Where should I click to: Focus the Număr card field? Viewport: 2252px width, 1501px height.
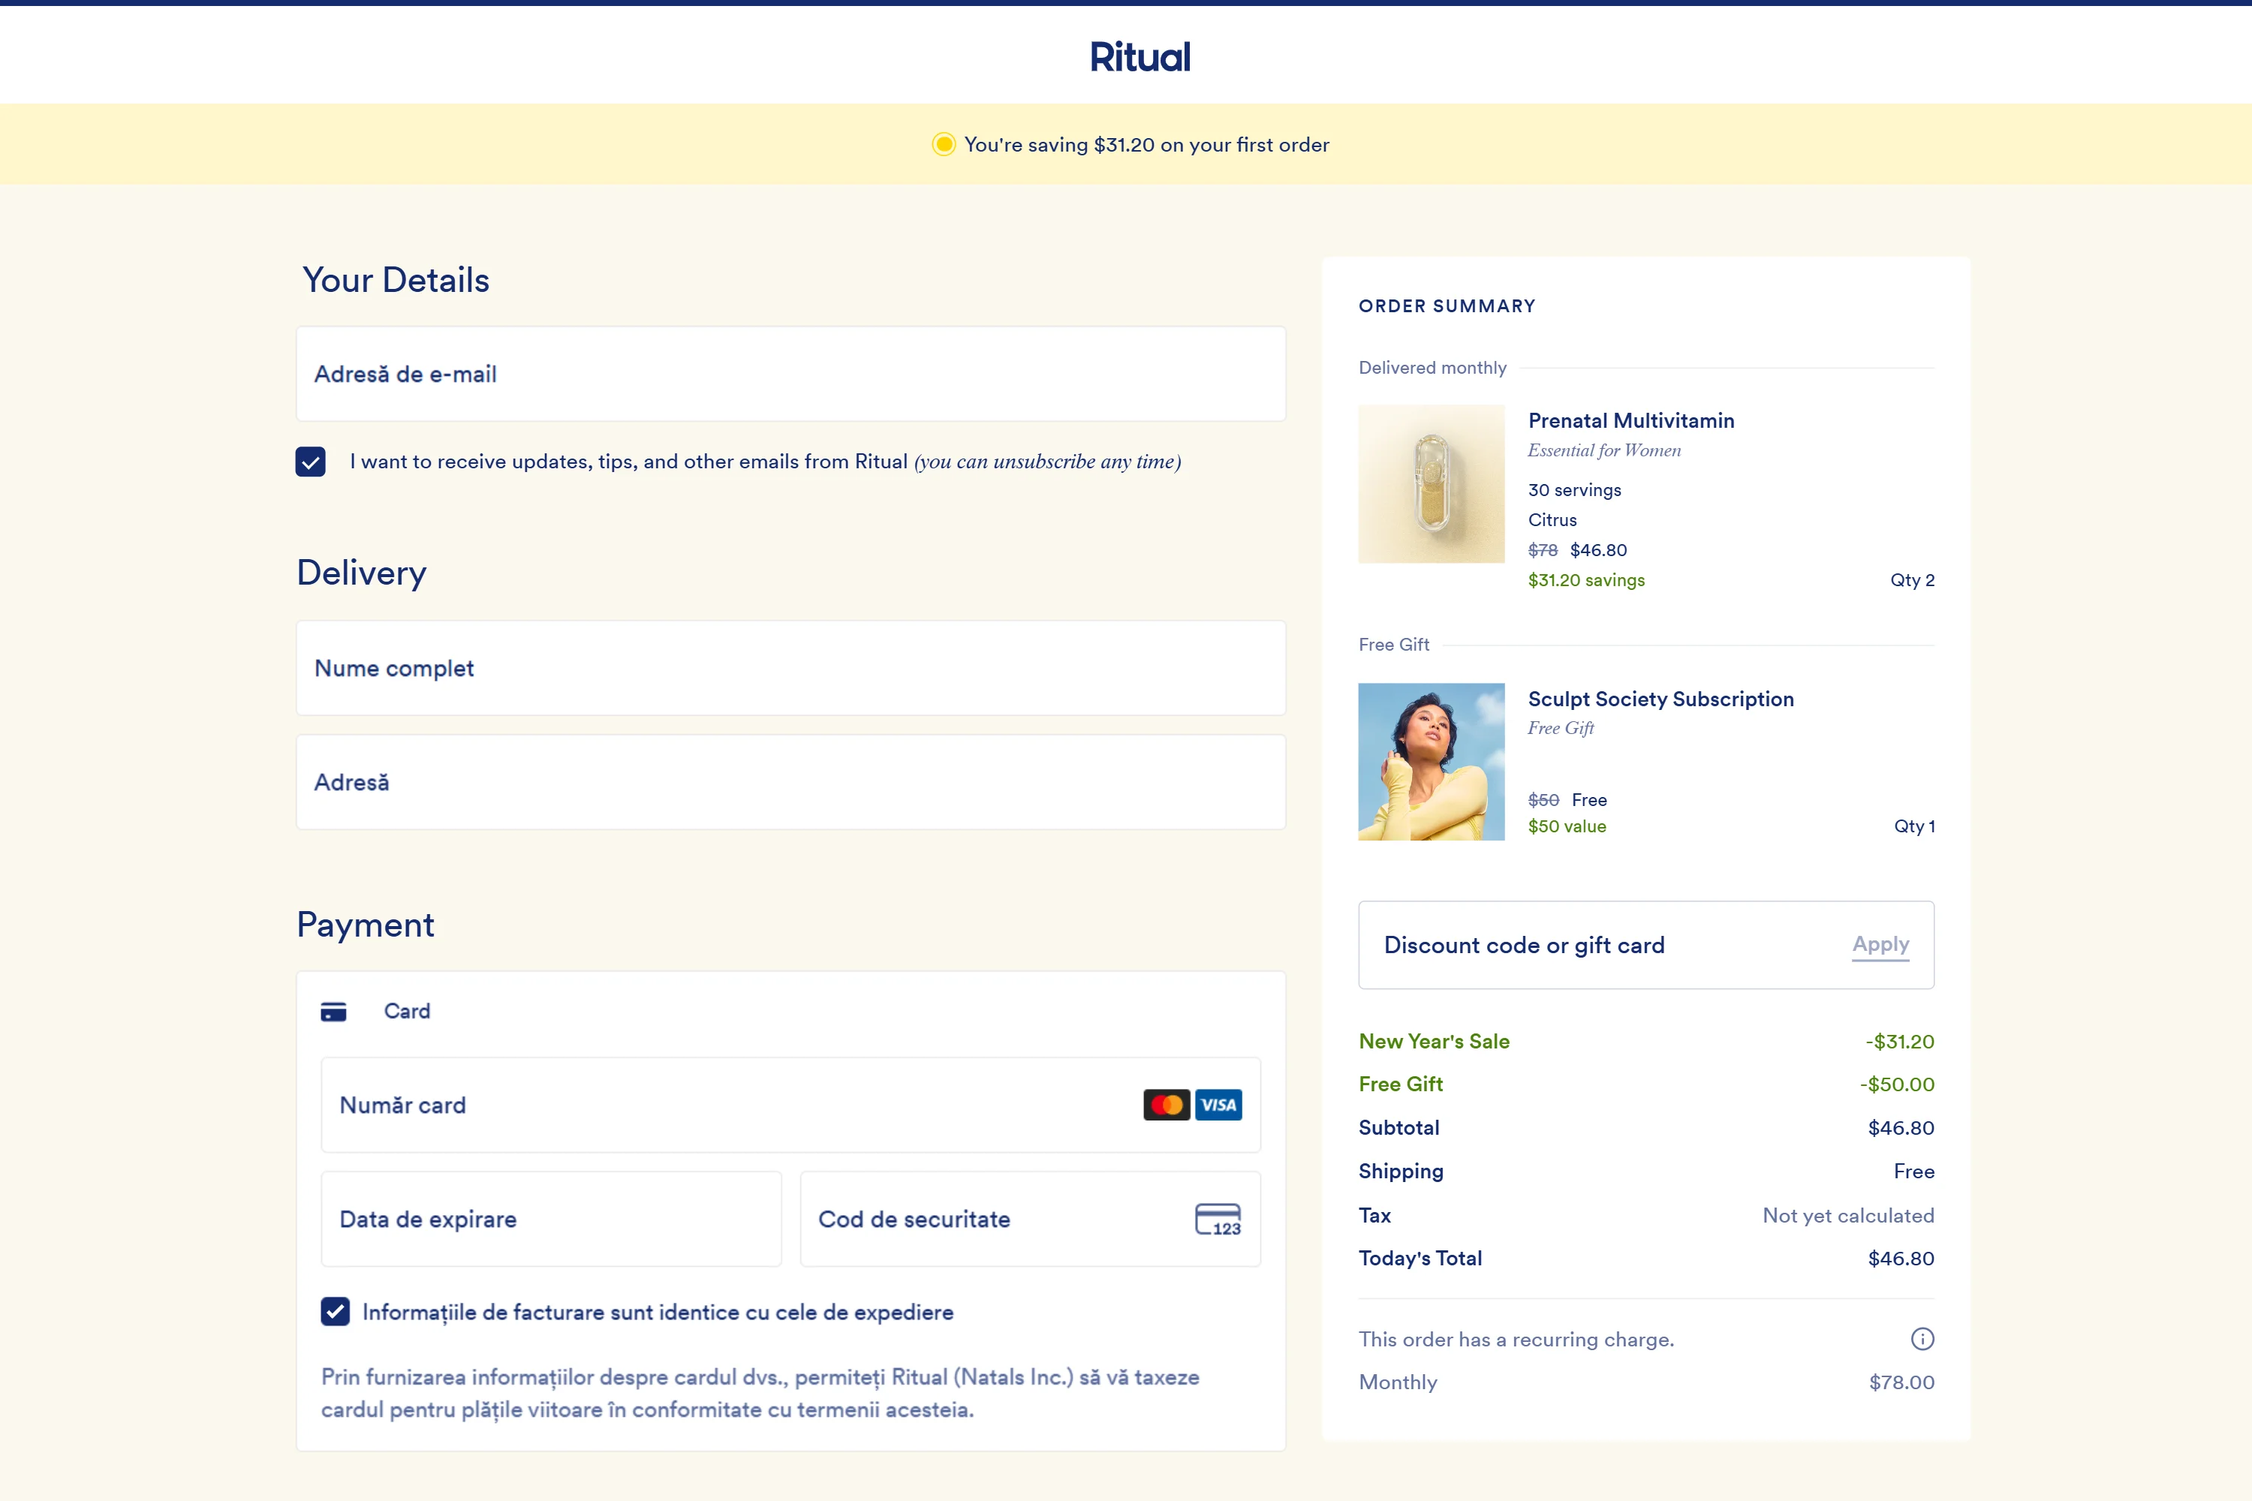click(727, 1105)
